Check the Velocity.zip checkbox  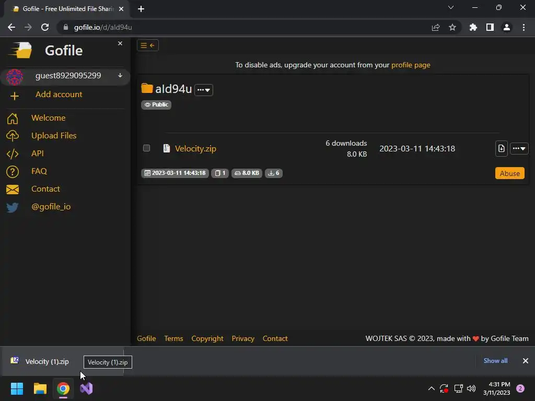click(x=146, y=148)
